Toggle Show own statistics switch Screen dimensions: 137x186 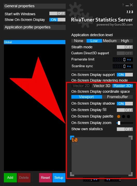125,129
